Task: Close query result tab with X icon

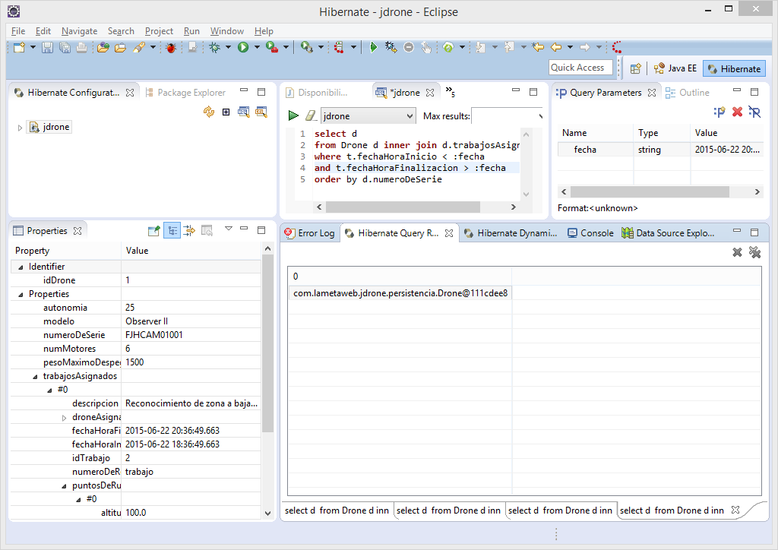Action: (737, 252)
